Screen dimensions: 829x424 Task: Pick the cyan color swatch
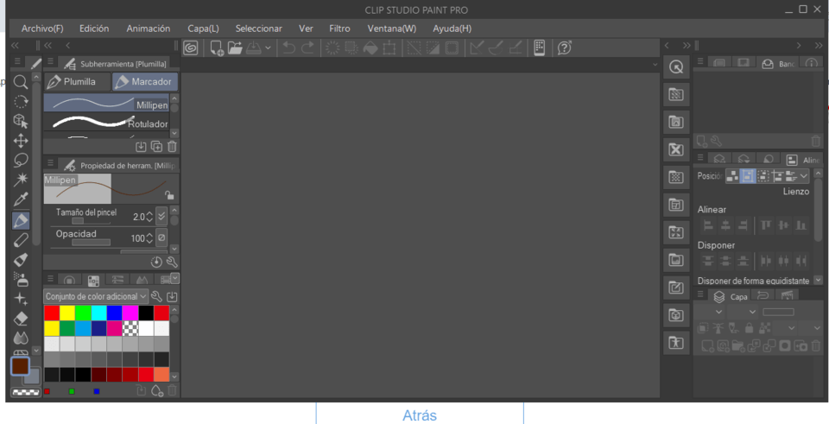pos(98,313)
